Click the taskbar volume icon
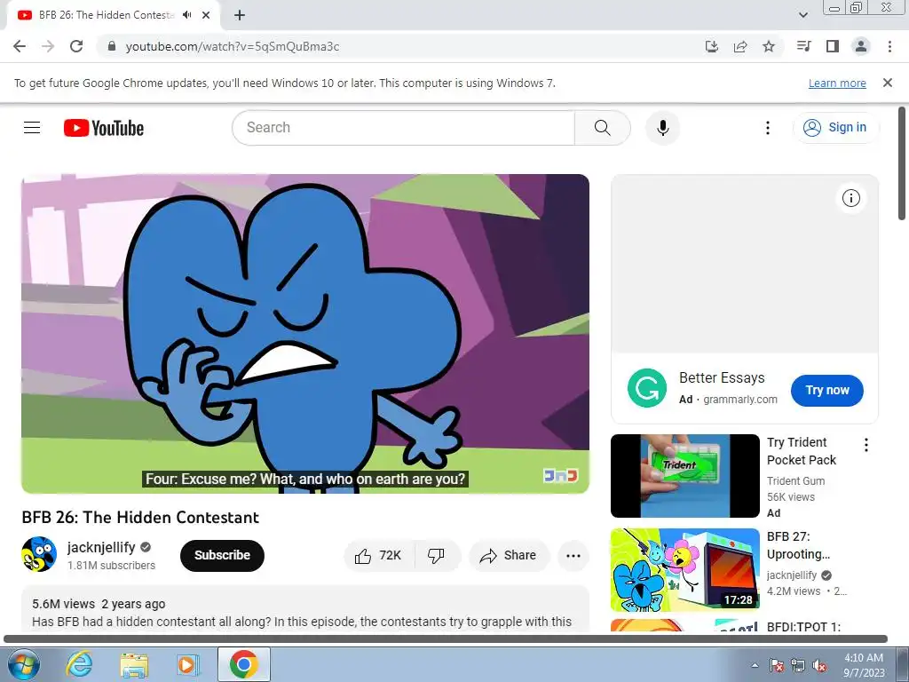This screenshot has height=682, width=909. 819,665
